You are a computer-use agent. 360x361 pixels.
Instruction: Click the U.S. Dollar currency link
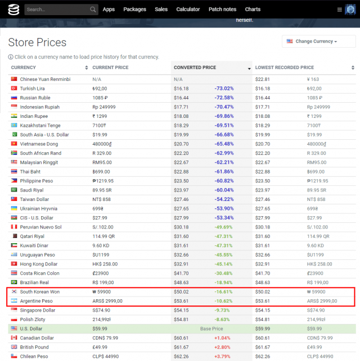31,329
